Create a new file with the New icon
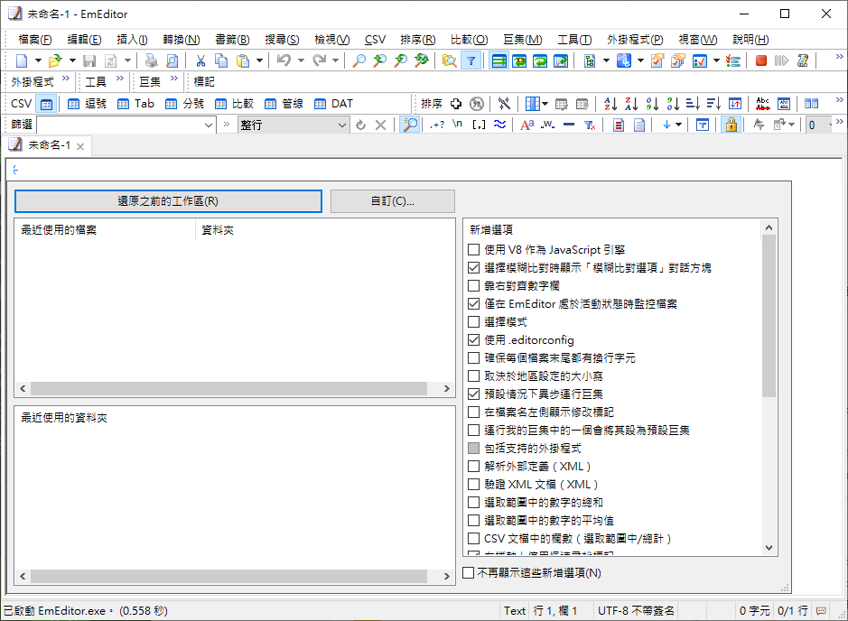 pyautogui.click(x=21, y=60)
